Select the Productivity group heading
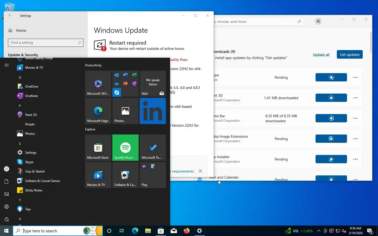 93,65
